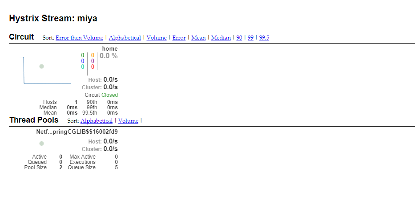Sort circuits by Error link

[x=179, y=38]
